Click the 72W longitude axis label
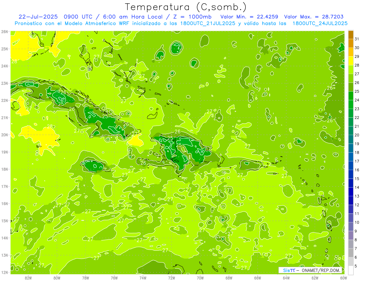The width and height of the screenshot is (365, 282). pyautogui.click(x=172, y=278)
